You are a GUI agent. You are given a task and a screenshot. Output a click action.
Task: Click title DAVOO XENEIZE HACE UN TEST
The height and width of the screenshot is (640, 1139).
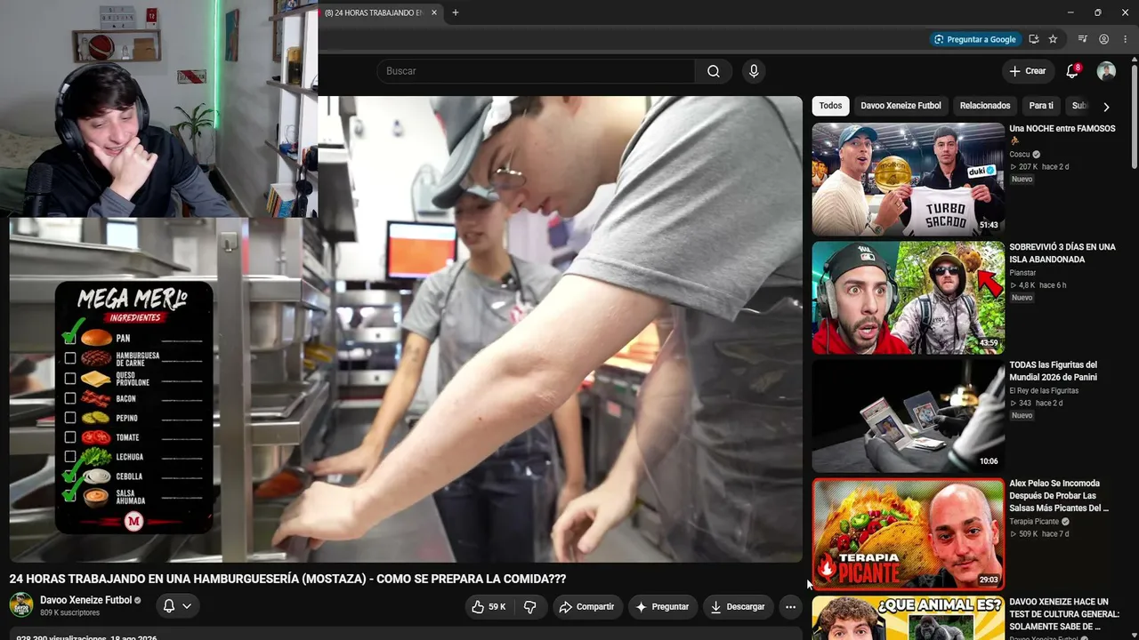[1064, 614]
